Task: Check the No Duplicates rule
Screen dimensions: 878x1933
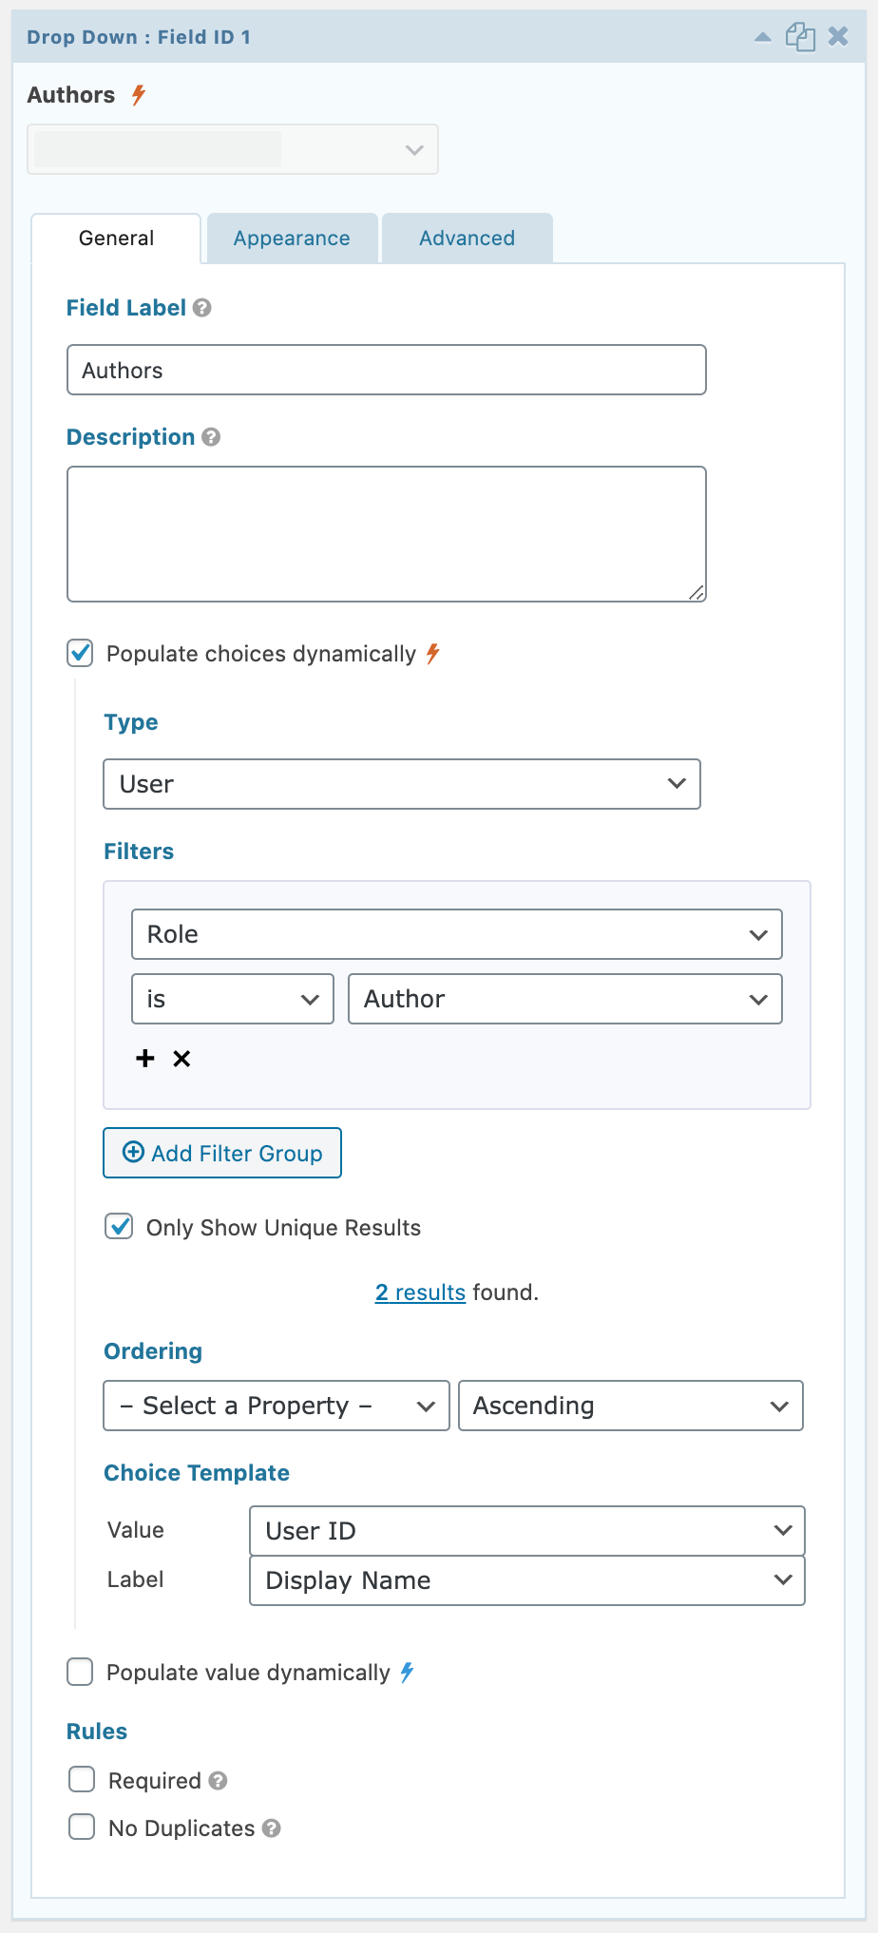Action: [82, 1827]
